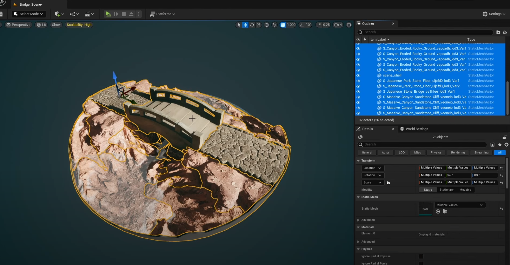Open play options three-dot menu

[x=139, y=14]
